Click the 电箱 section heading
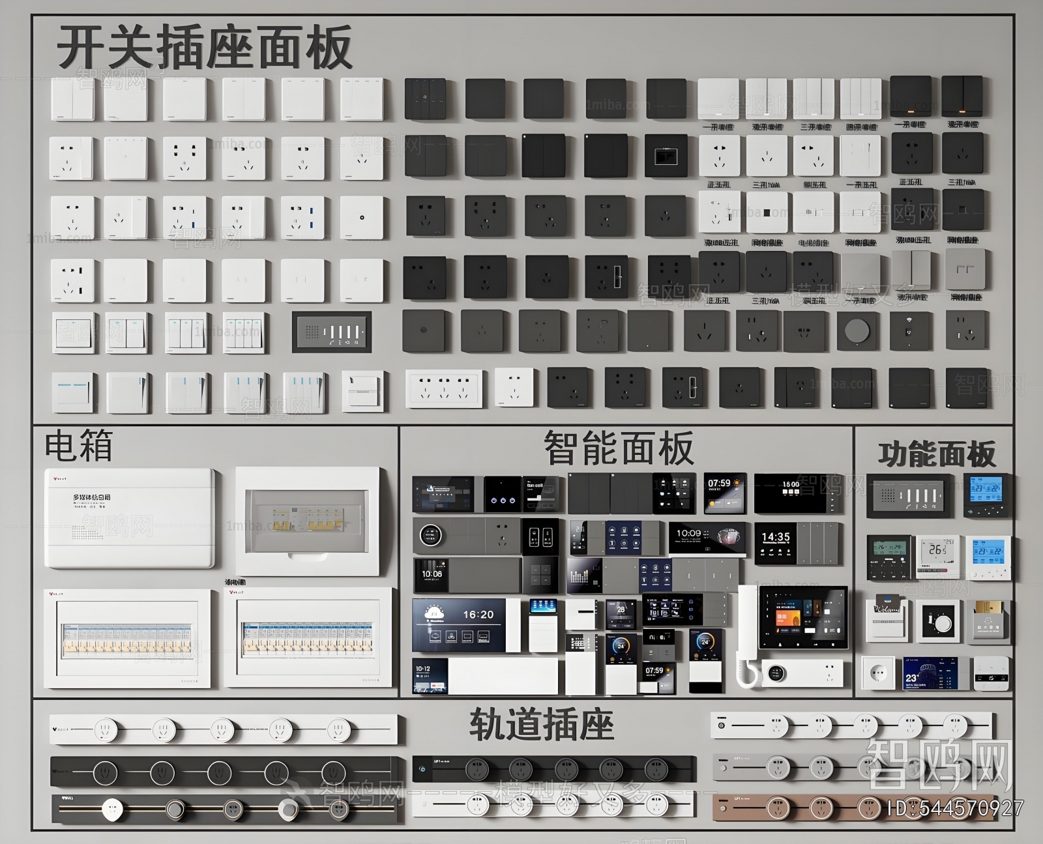This screenshot has height=844, width=1043. (x=78, y=446)
